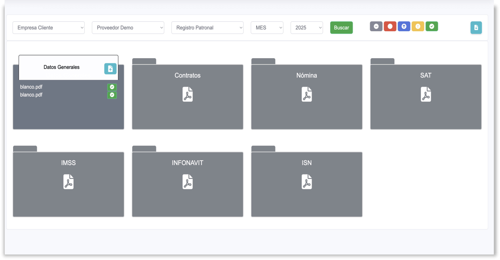
Task: Toggle green check of second blanco.pdf
Action: [112, 95]
